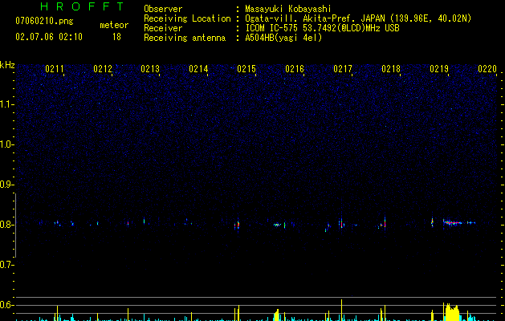The image size is (505, 321).
Task: Click the tall yellow intensity spike near 0217
Action: pos(342,310)
